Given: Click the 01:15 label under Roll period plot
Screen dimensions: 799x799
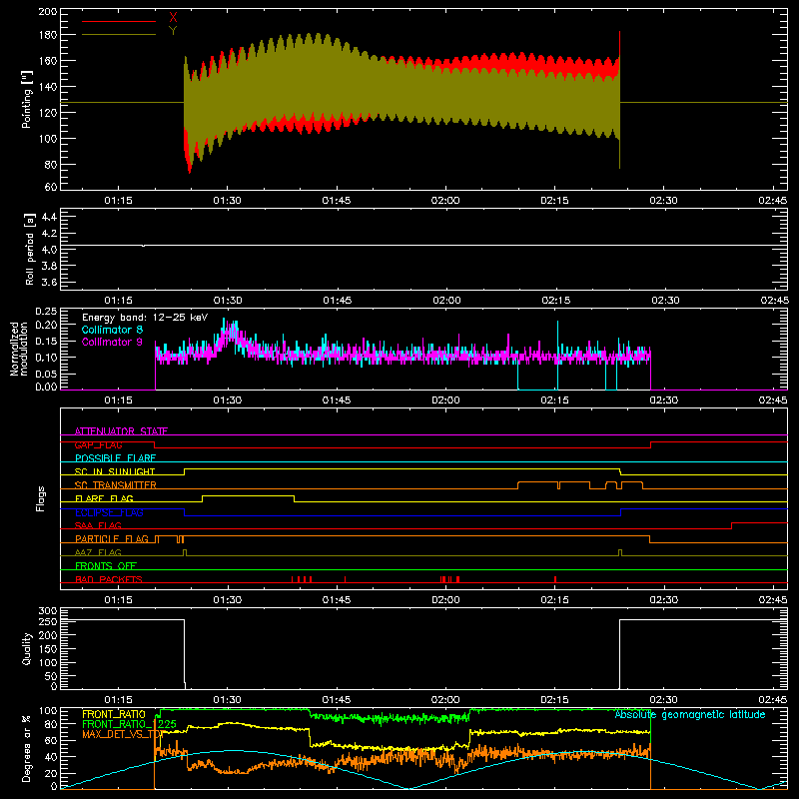Looking at the screenshot, I should pos(118,301).
